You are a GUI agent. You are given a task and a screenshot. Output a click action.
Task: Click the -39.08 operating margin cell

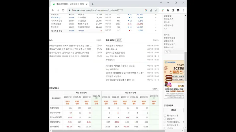point(117,122)
